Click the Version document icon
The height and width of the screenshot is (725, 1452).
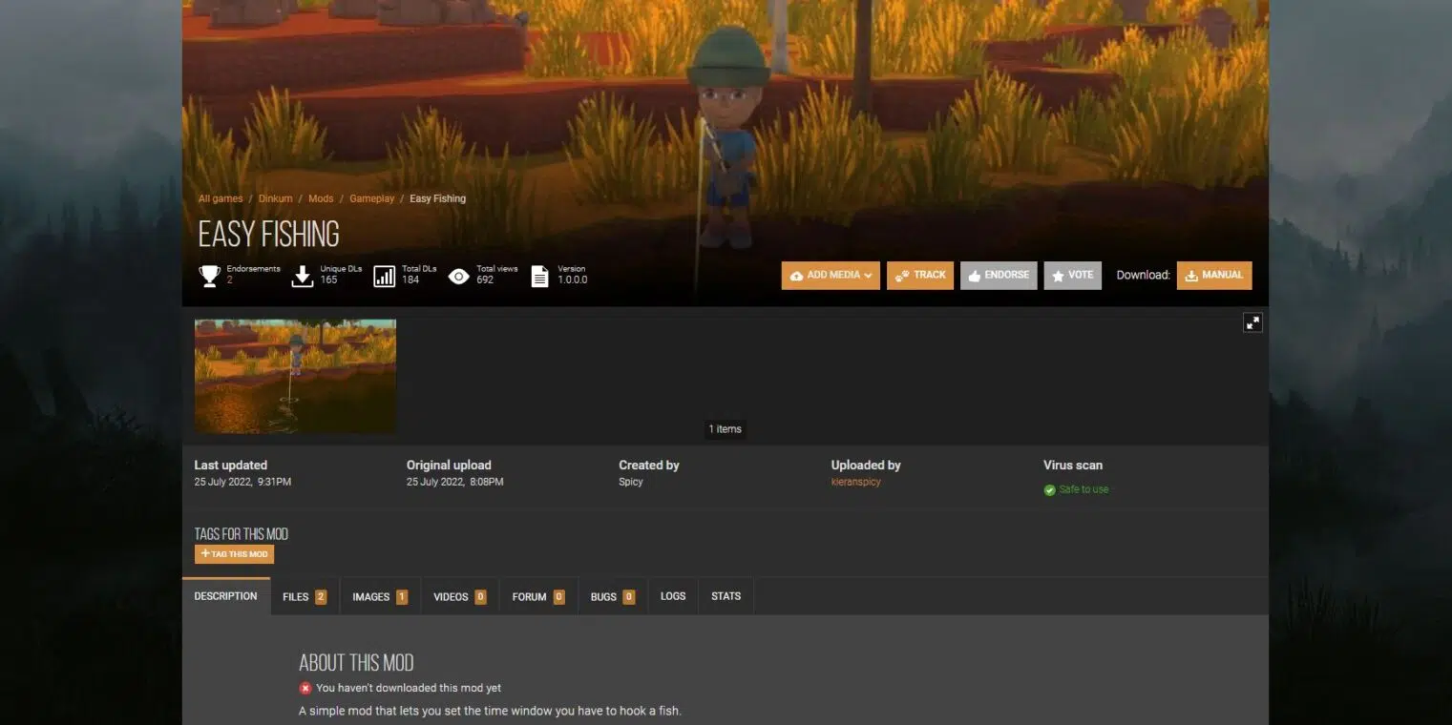point(539,276)
